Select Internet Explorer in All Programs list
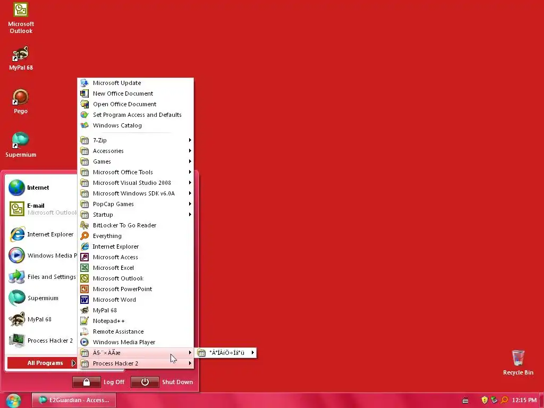Image resolution: width=544 pixels, height=408 pixels. [135, 246]
